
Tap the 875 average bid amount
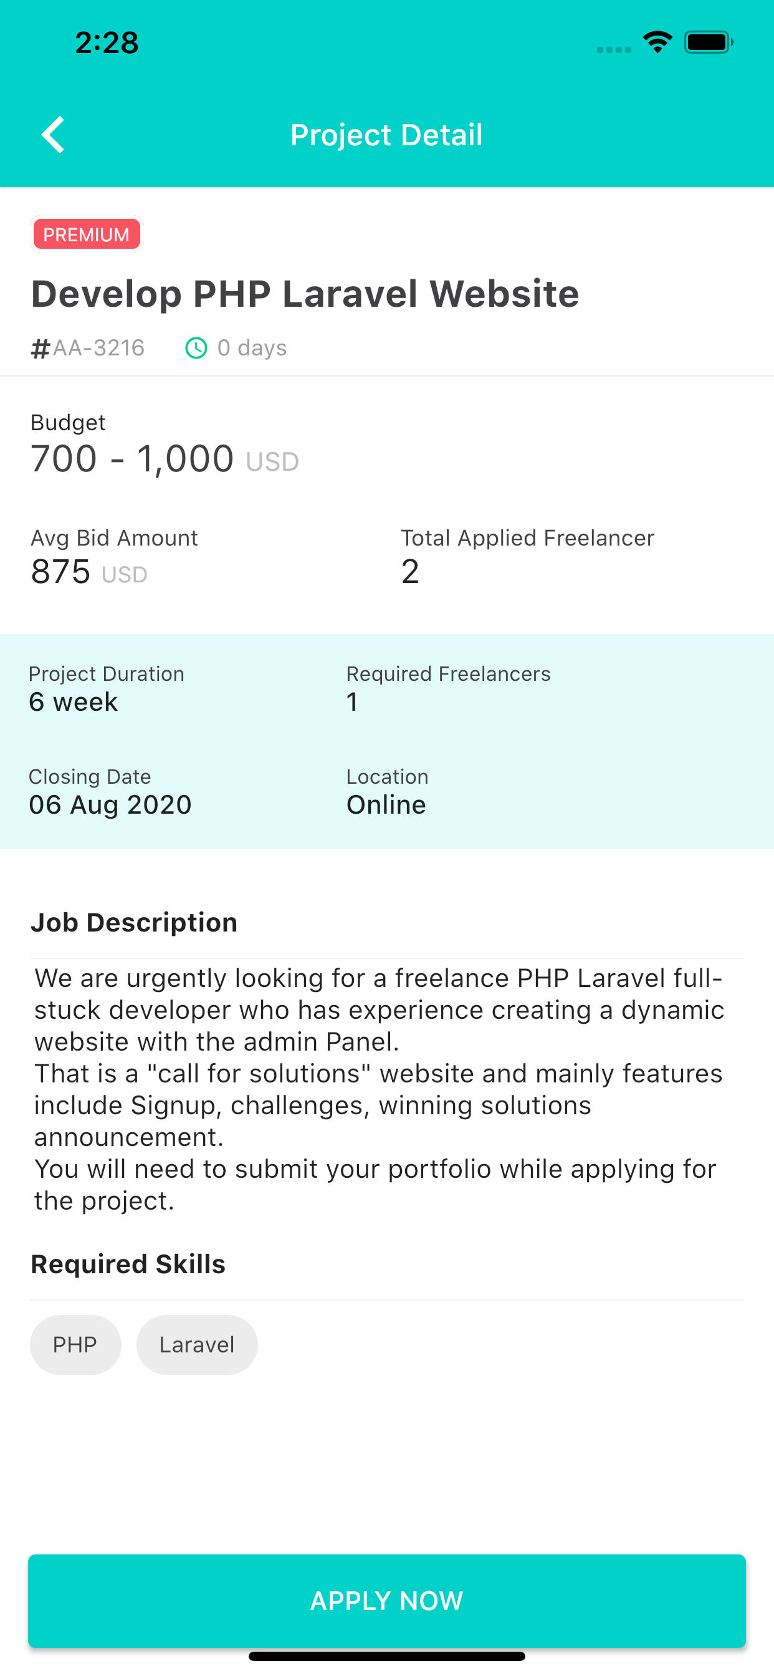[60, 572]
